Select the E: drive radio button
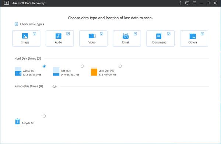Image resolution: width=221 pixels, height=144 pixels. click(x=82, y=66)
